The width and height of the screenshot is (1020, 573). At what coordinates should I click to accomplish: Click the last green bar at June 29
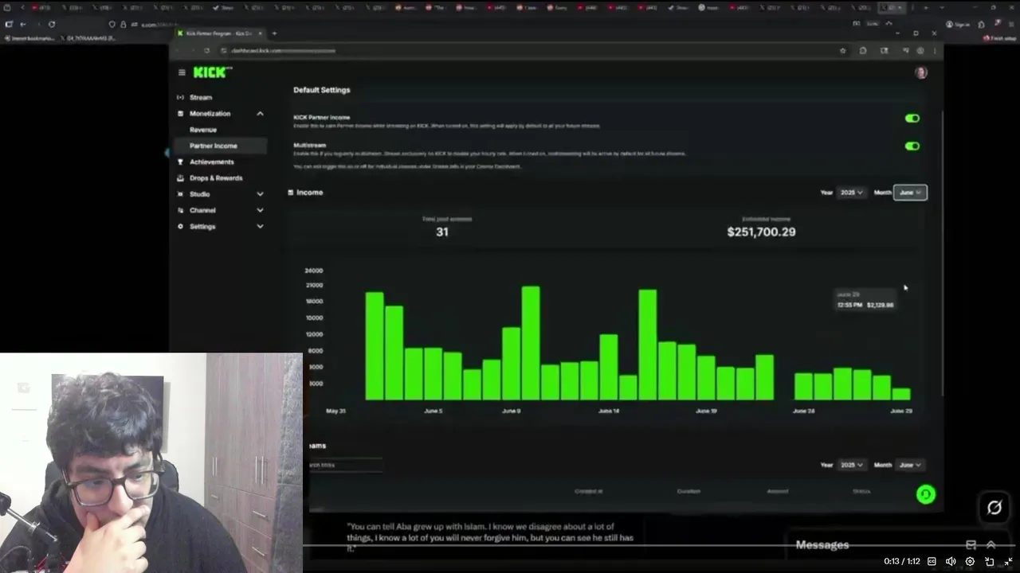point(901,394)
